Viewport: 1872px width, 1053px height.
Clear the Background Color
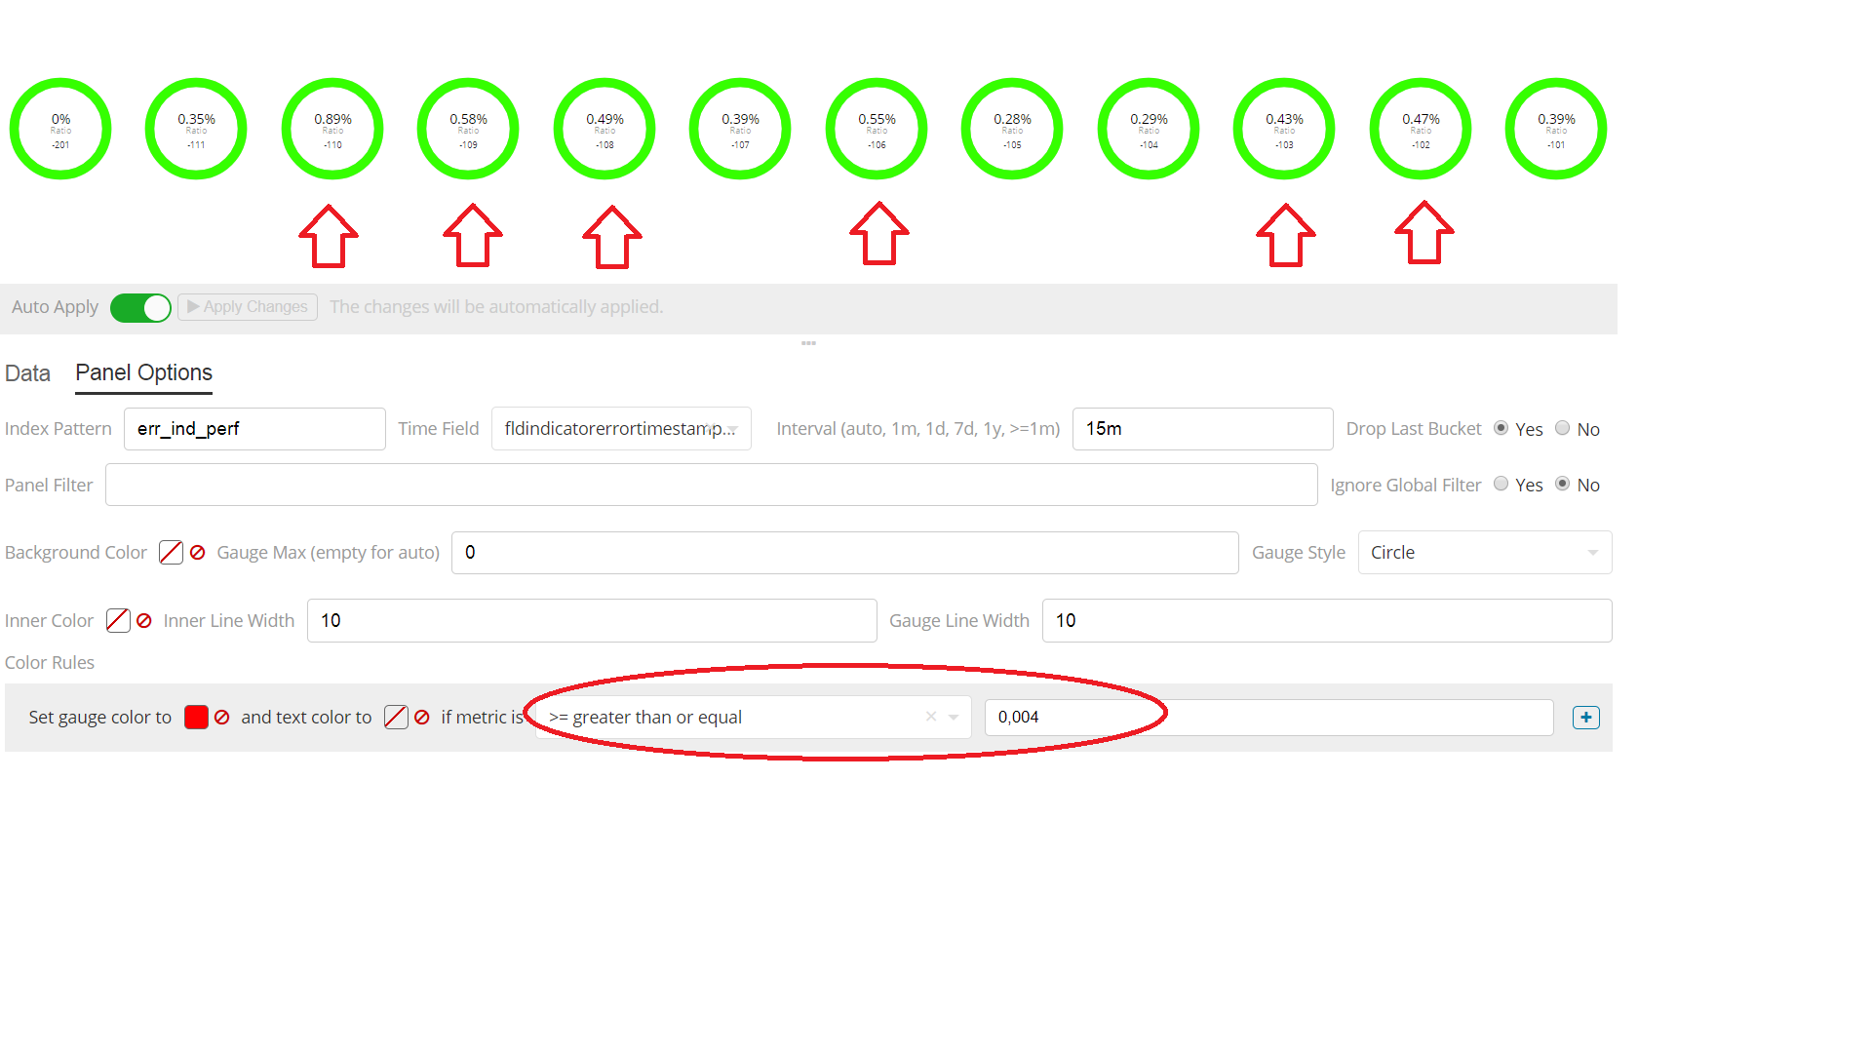(x=198, y=553)
